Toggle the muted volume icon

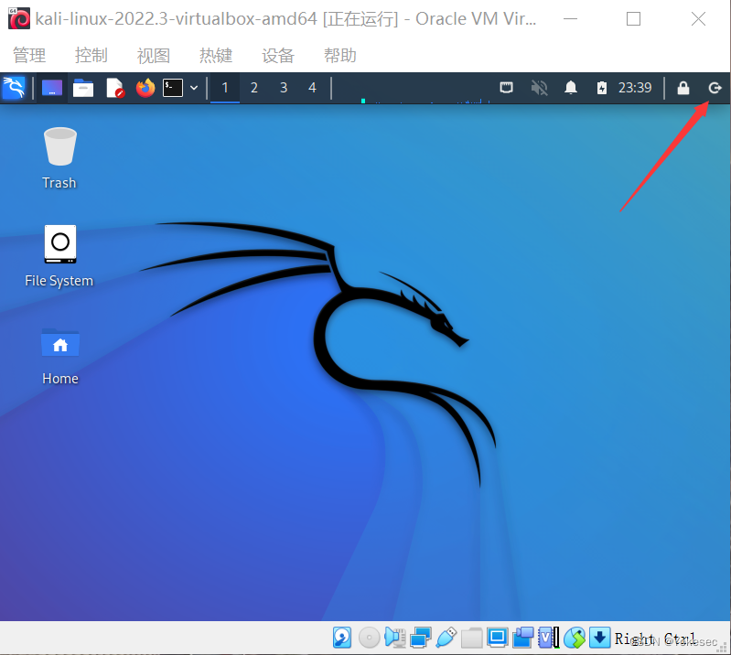pos(540,88)
